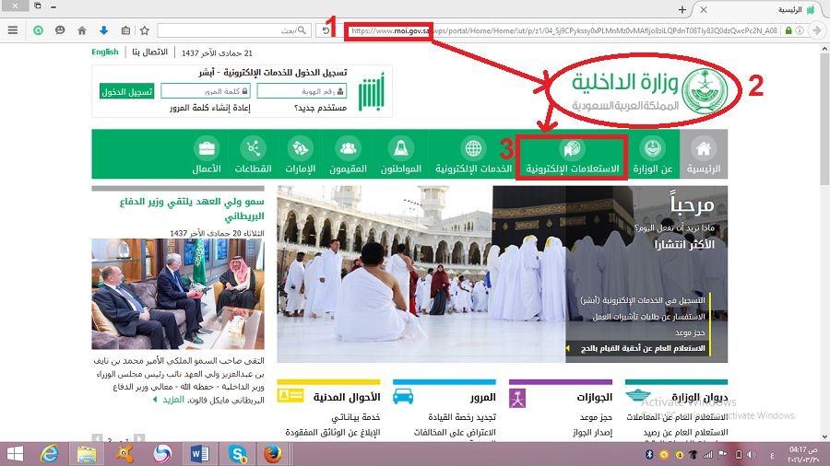Open the الاستعلامات الإلكترونية nav item
The height and width of the screenshot is (466, 830).
pos(572,157)
